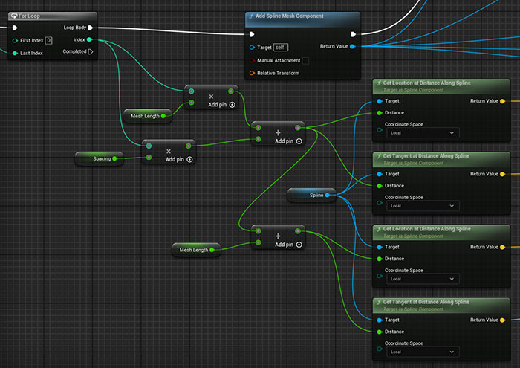Open Coordinate Space dropdown on lower Get Tangent node
This screenshot has width=520, height=368.
click(x=423, y=352)
